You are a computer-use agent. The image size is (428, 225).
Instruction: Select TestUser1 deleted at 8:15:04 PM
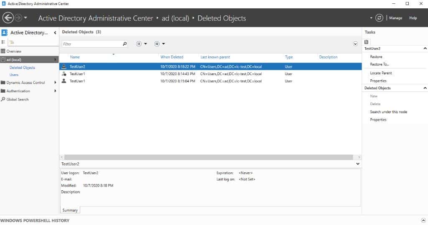[x=211, y=81]
